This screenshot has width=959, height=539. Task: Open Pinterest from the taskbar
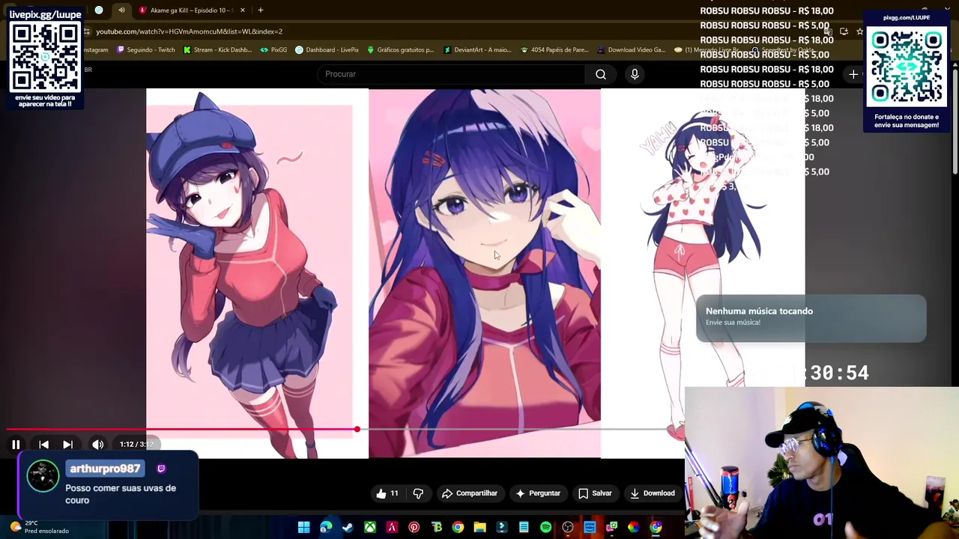[x=414, y=528]
